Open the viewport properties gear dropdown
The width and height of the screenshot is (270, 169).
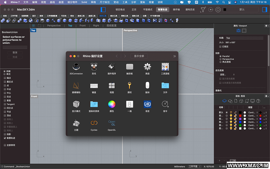(x=267, y=26)
